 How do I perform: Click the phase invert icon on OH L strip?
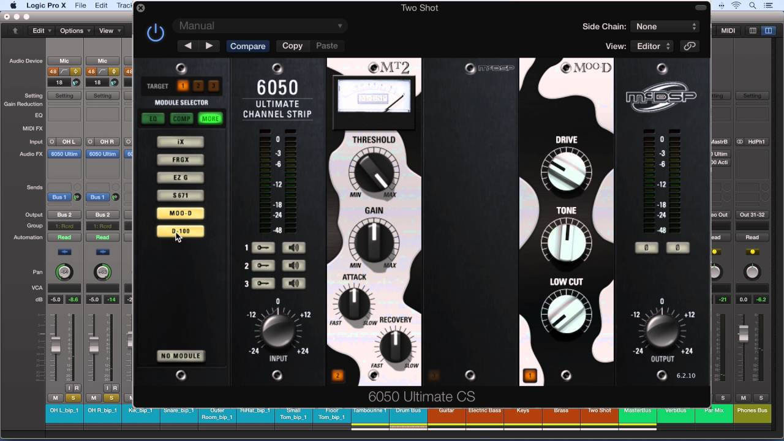(x=76, y=72)
